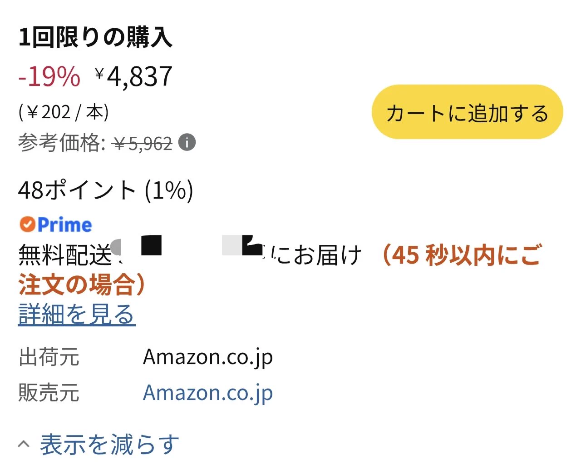
Task: Click the info icon beside reference price
Action: (187, 142)
